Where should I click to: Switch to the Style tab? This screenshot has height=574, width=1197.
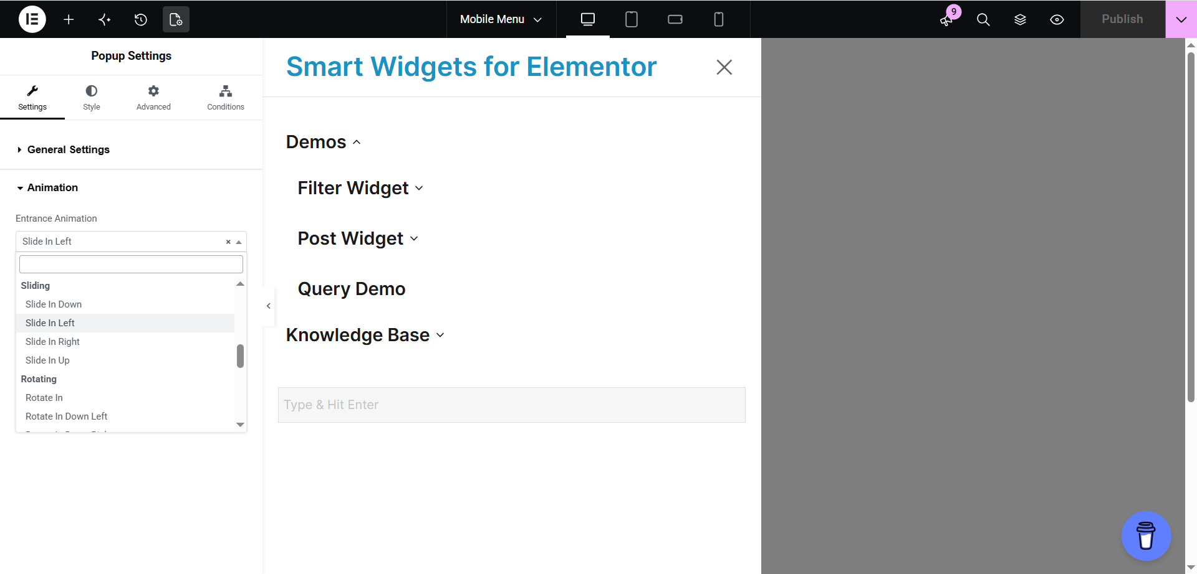point(92,98)
